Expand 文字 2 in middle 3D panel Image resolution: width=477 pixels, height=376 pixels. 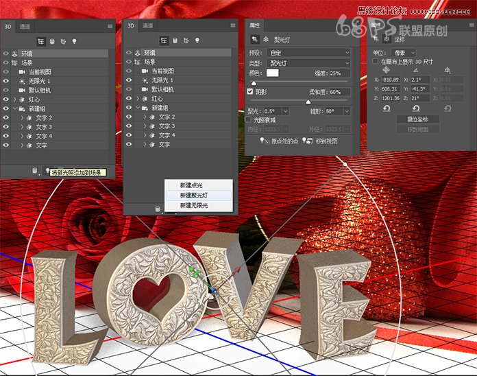point(145,117)
